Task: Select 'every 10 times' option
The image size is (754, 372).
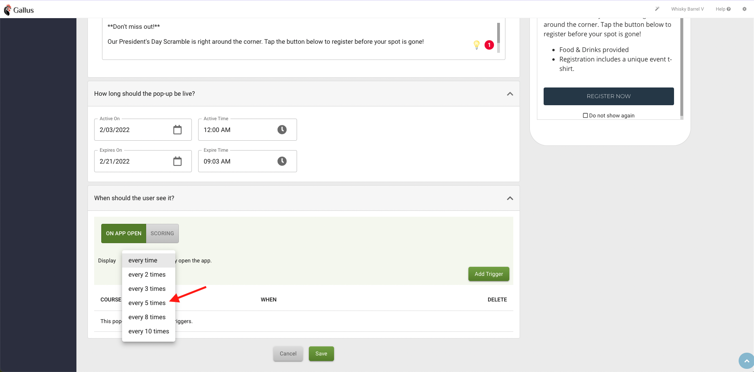Action: click(x=149, y=331)
